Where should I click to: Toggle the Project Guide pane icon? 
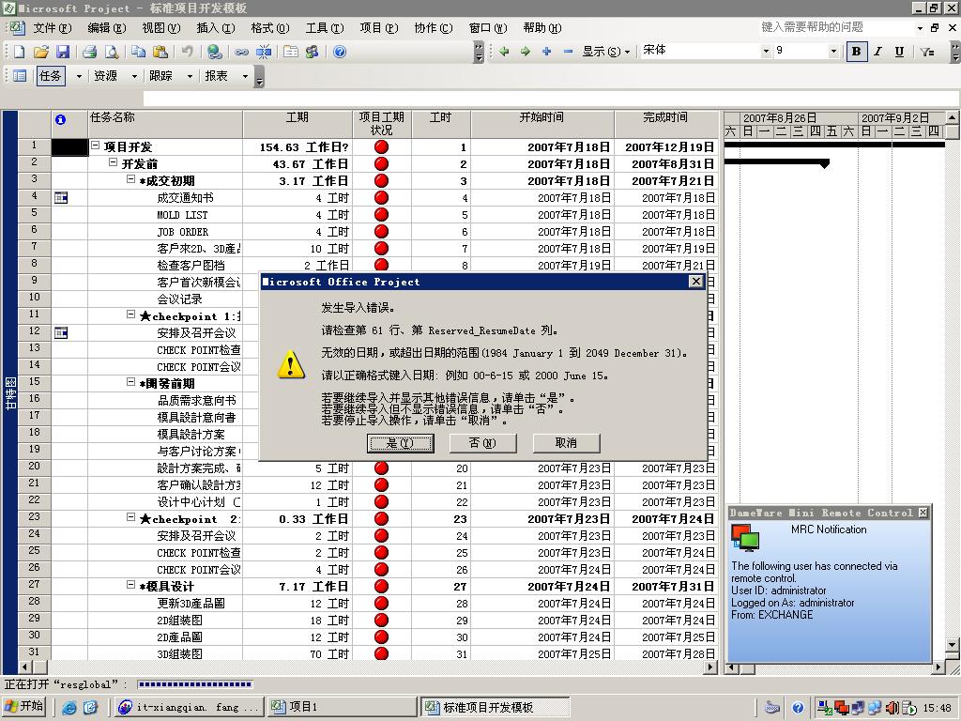point(20,76)
